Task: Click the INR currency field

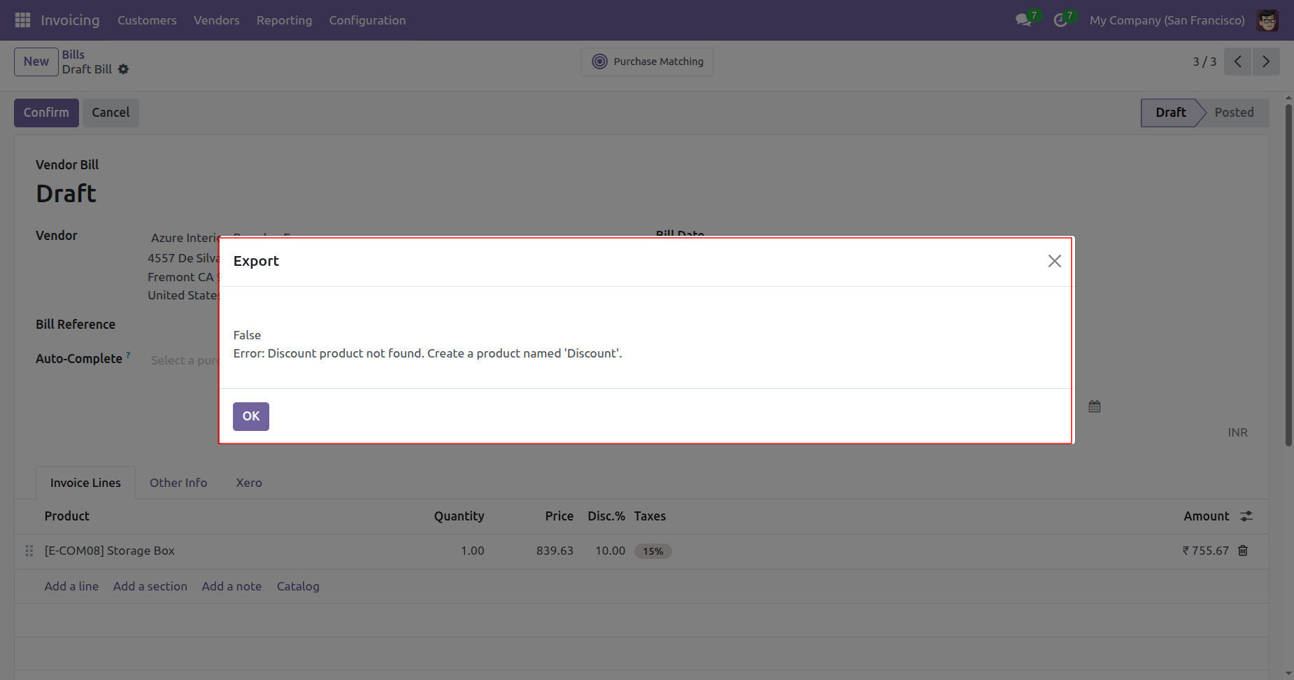Action: (1237, 432)
